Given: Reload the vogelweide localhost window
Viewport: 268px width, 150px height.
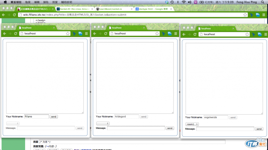Looking at the screenshot, I should 195,34.
